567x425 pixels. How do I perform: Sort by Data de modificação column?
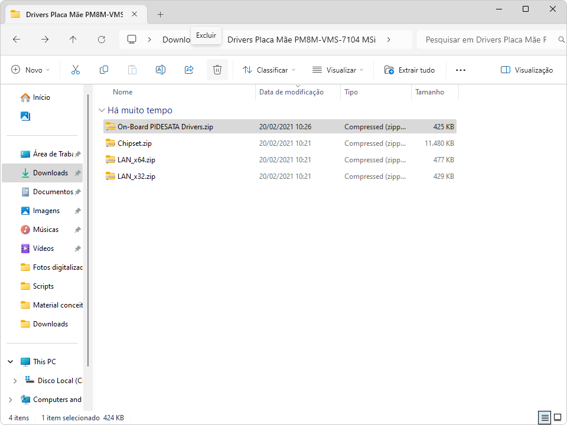[x=291, y=92]
